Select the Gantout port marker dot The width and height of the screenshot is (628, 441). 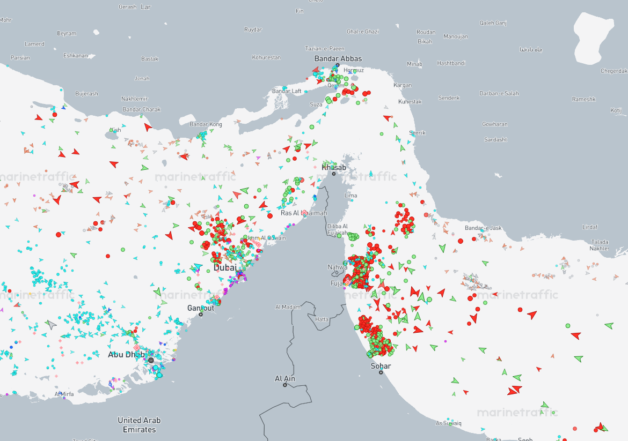[201, 314]
